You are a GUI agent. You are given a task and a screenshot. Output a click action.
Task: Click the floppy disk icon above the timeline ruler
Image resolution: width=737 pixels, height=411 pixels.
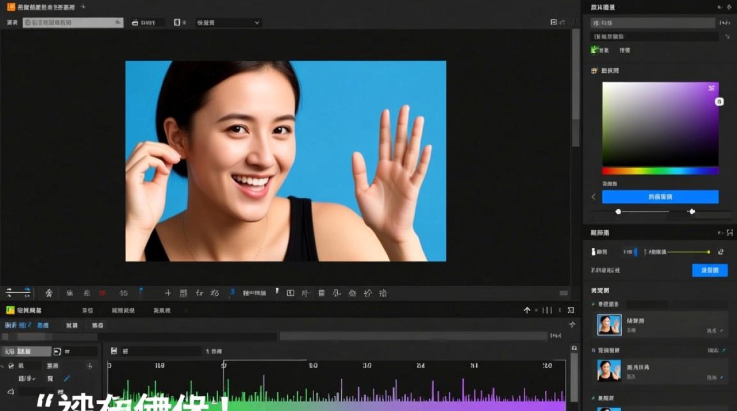pos(114,351)
